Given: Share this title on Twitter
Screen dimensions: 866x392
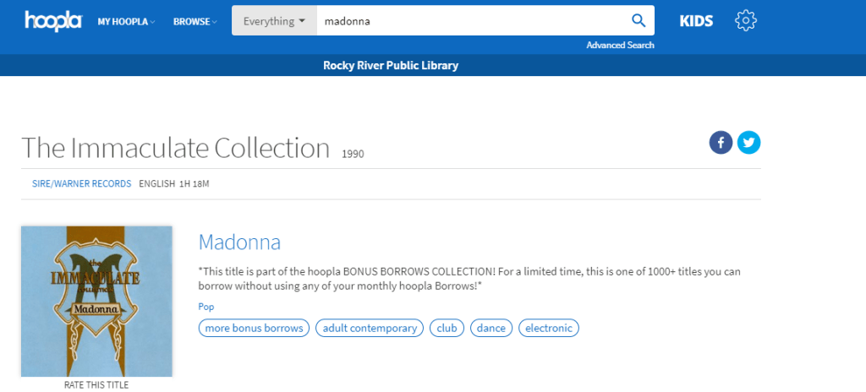Looking at the screenshot, I should click(x=748, y=143).
